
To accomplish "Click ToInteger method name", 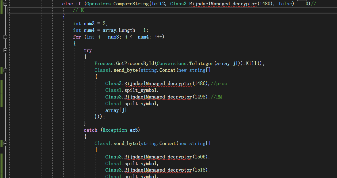I will [201, 63].
